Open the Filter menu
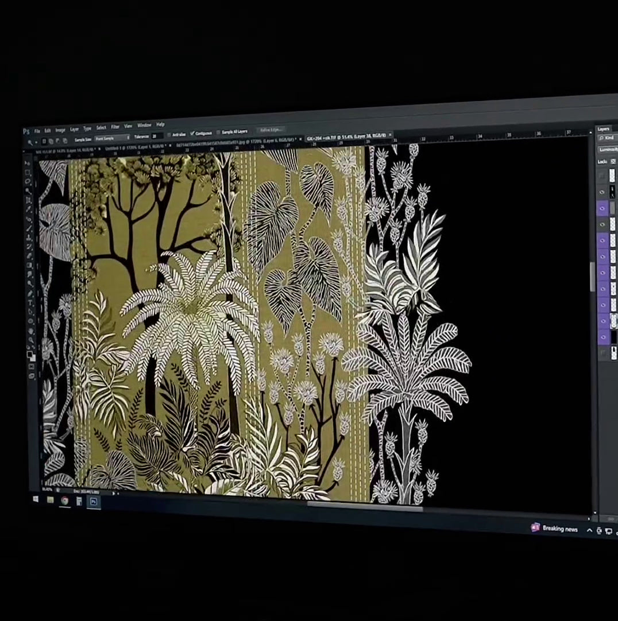 click(115, 127)
